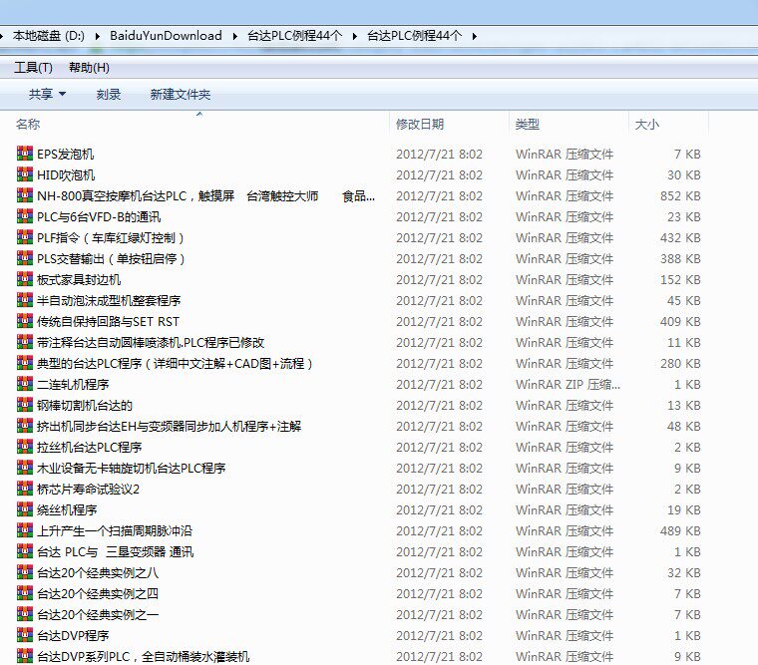Click the archive icon of 台达DVP程序

click(x=25, y=635)
